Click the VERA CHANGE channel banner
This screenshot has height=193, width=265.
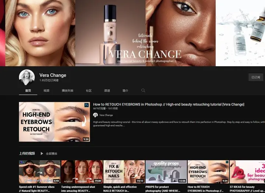pyautogui.click(x=132, y=33)
